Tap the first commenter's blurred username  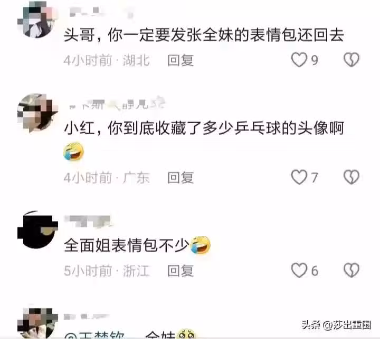coord(101,12)
